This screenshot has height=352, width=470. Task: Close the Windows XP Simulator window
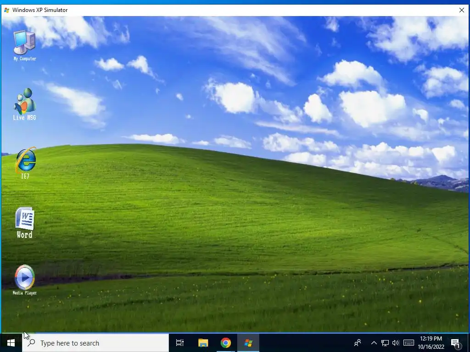(462, 10)
